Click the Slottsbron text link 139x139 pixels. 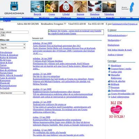point(95,14)
